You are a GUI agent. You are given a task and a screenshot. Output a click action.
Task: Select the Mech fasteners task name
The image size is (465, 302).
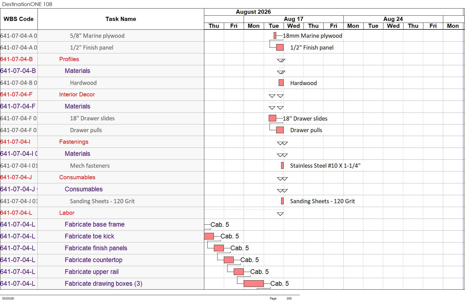point(90,166)
